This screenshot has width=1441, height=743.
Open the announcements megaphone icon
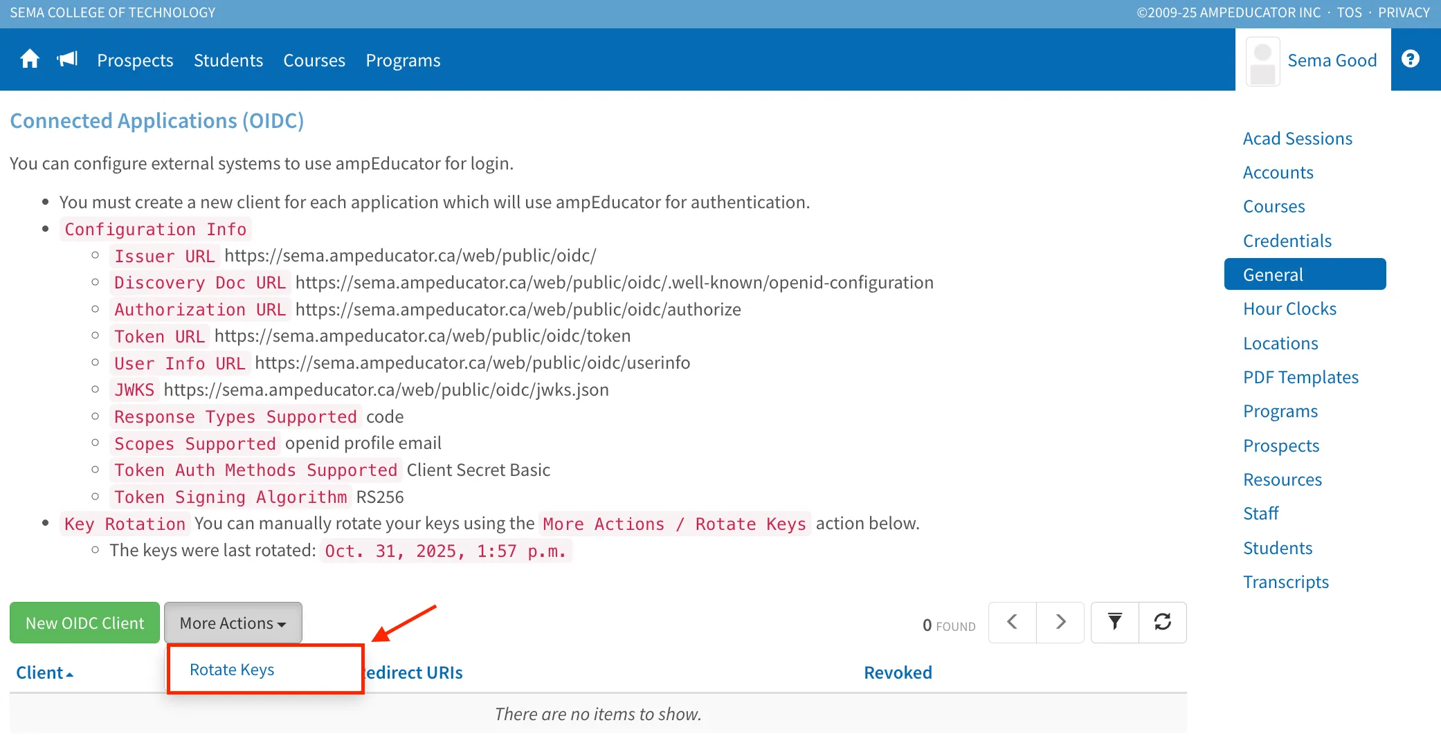[67, 59]
